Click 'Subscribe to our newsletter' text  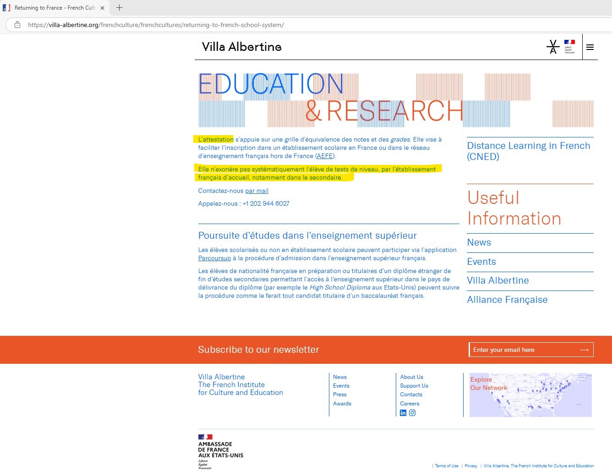258,350
